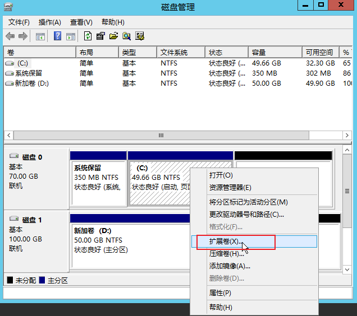The height and width of the screenshot is (316, 357).
Task: Click the magnifying glass toolbar icon
Action: (x=127, y=36)
